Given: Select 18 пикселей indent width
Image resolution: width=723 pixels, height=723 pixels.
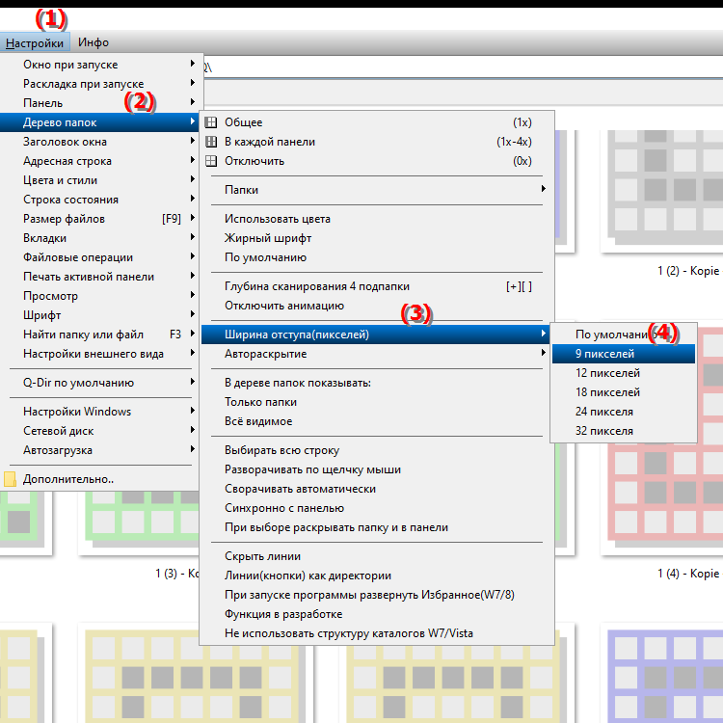Looking at the screenshot, I should [x=624, y=392].
